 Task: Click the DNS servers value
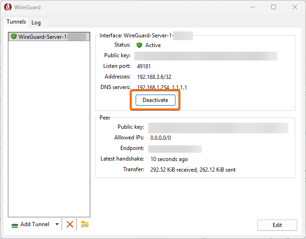tap(162, 87)
